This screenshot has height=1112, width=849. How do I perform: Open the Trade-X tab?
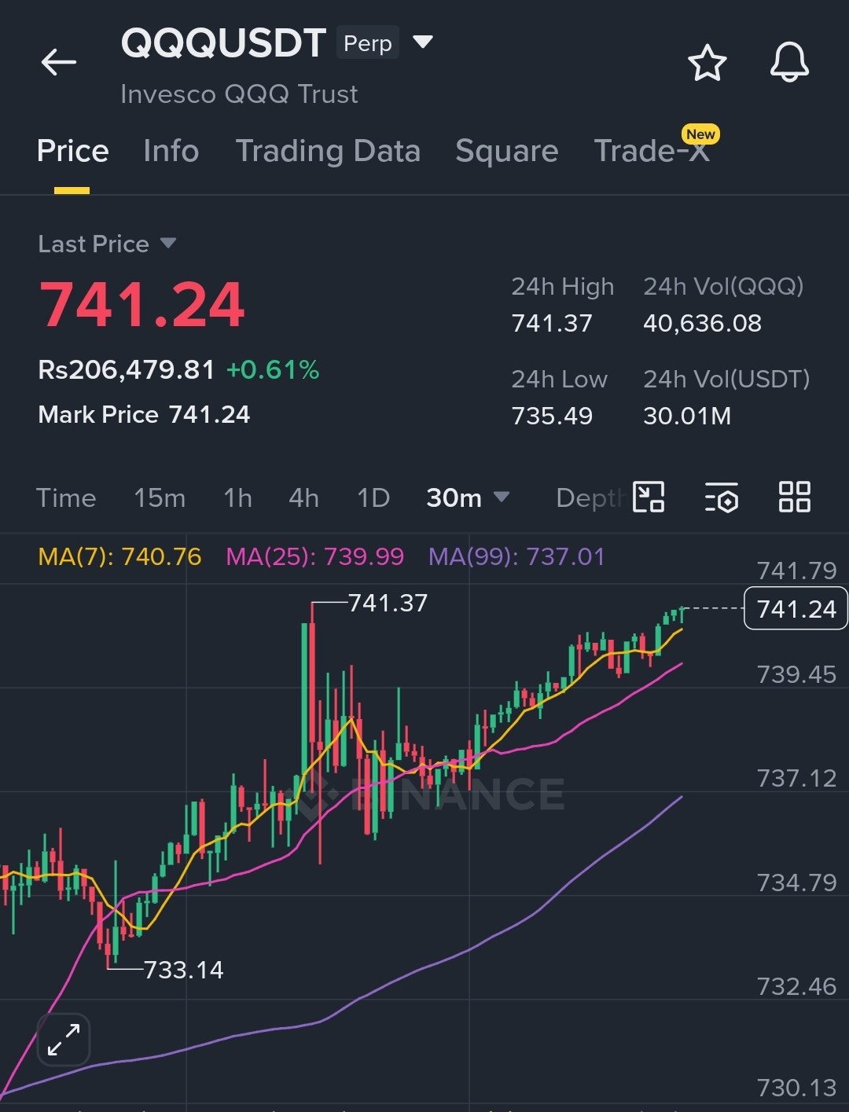point(652,151)
